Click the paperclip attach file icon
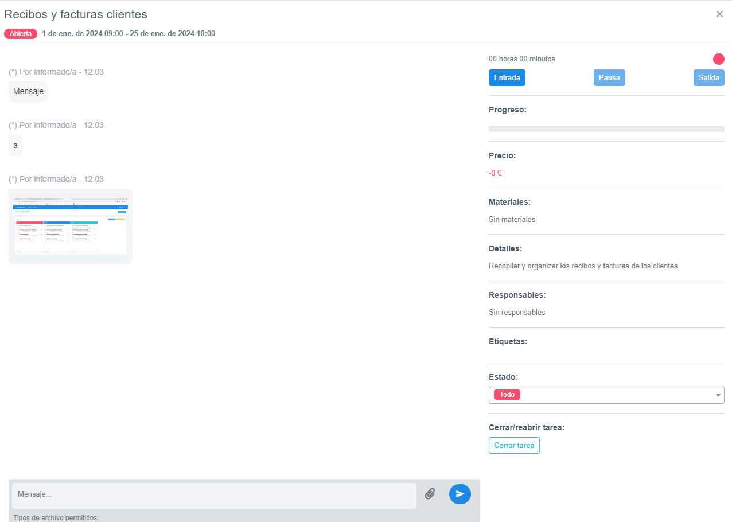 tap(430, 494)
